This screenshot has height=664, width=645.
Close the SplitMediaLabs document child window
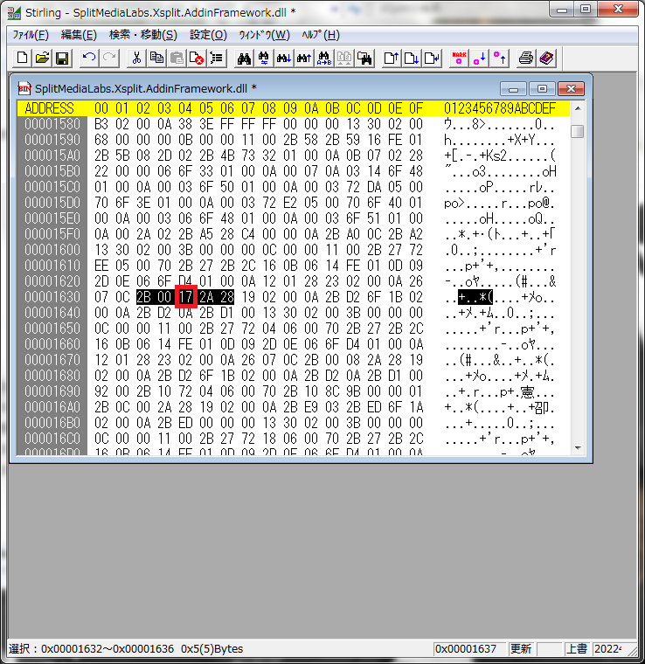tap(571, 89)
